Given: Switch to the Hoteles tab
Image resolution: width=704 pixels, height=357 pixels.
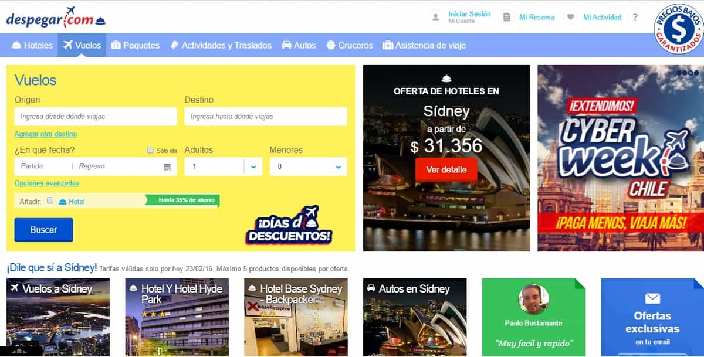Looking at the screenshot, I should 32,45.
